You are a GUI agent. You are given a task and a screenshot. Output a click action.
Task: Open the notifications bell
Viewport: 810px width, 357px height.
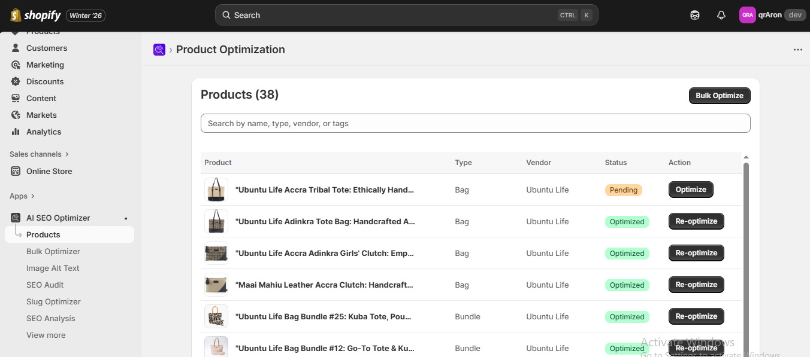[721, 15]
